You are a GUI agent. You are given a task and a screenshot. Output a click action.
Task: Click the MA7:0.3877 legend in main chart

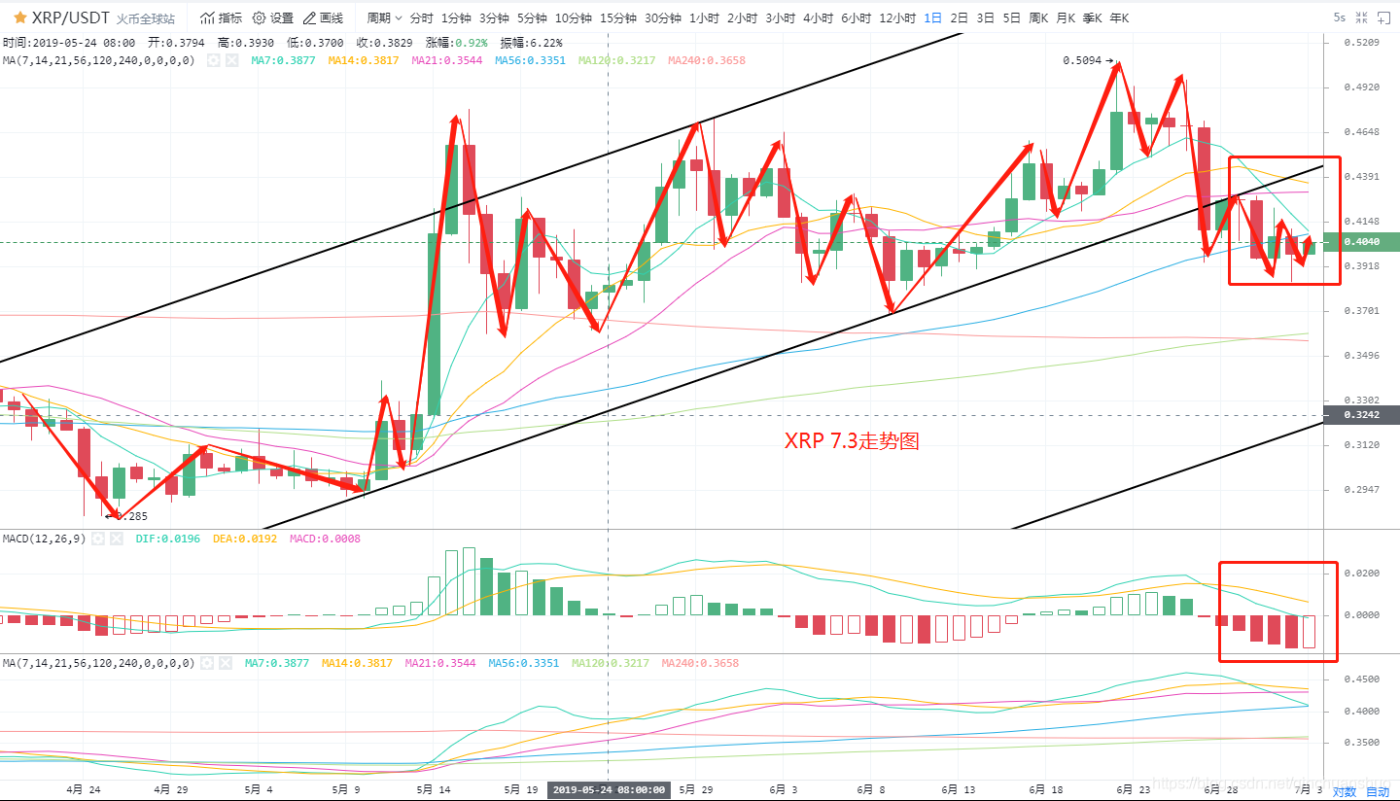(284, 60)
